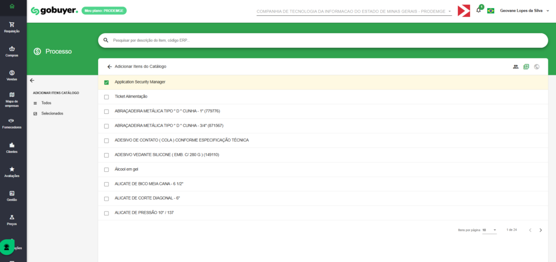Select the Selecionados filter in left panel

tap(52, 113)
